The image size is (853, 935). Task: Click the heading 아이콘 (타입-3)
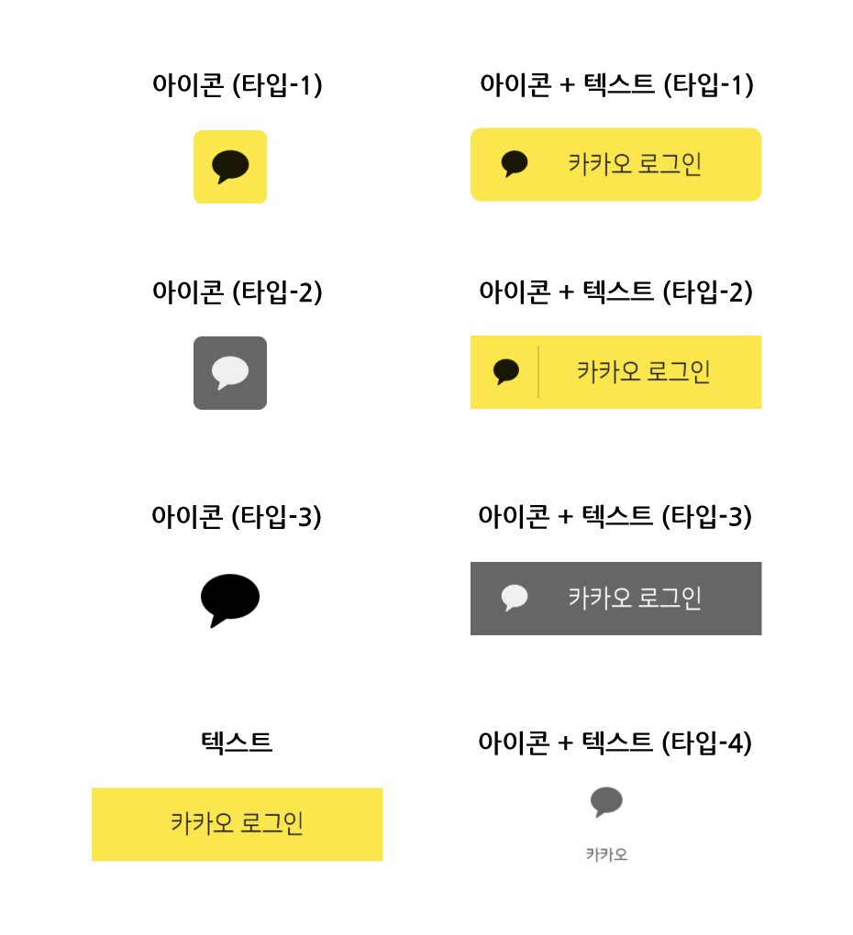pyautogui.click(x=237, y=516)
